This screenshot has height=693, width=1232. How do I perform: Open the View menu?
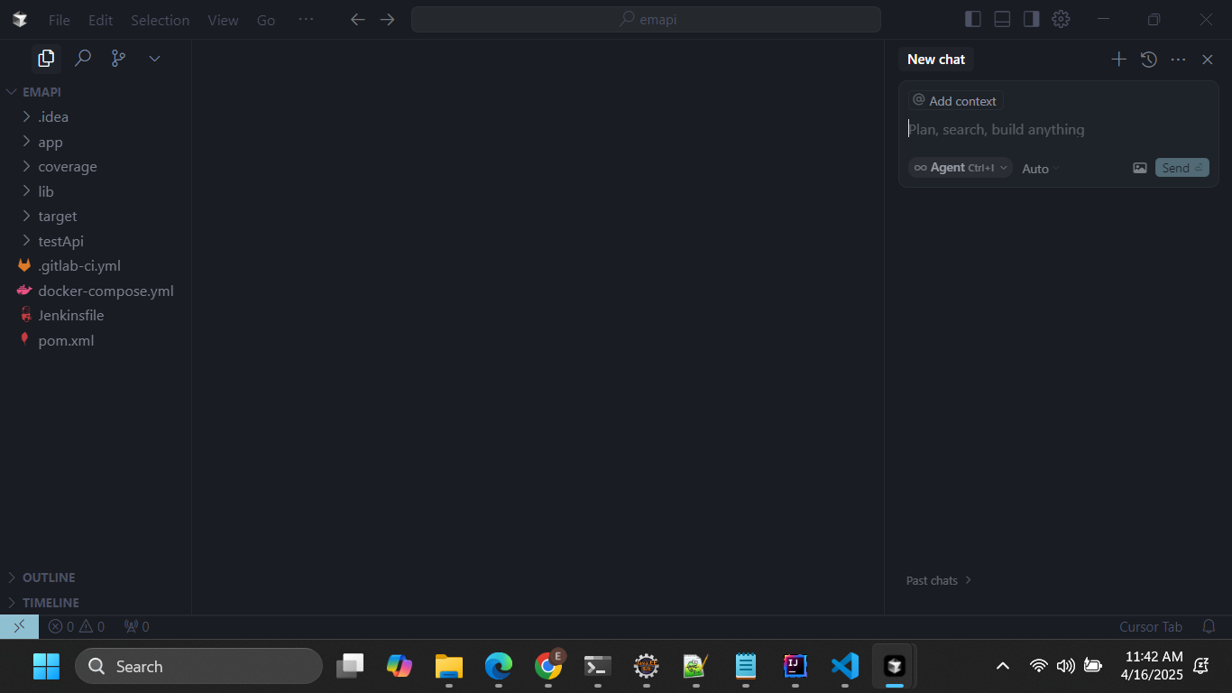tap(223, 20)
